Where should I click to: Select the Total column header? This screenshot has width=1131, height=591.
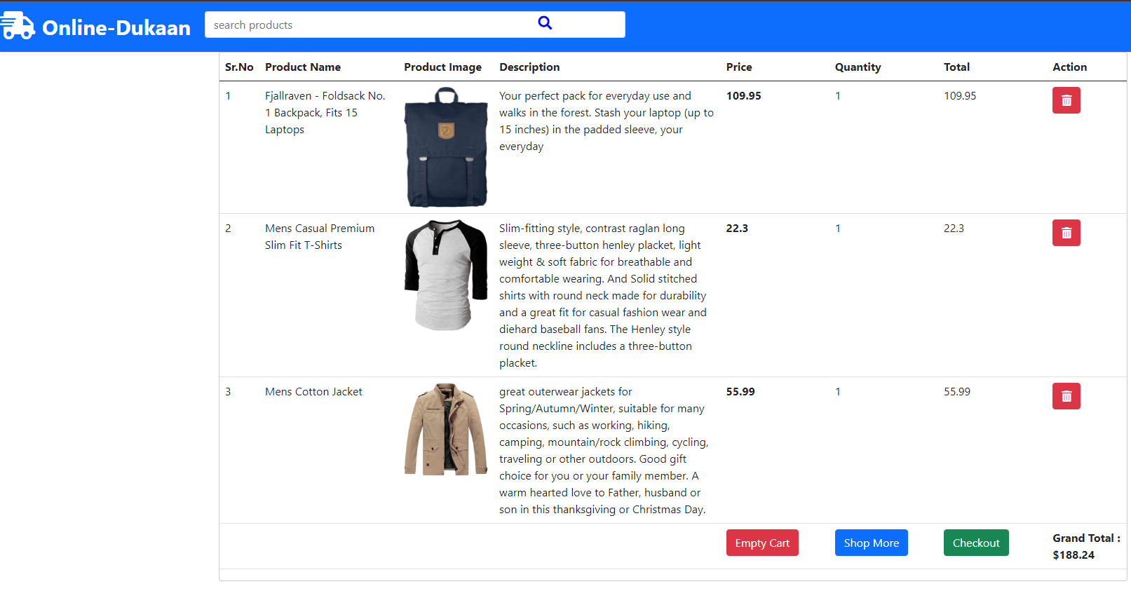[x=956, y=67]
